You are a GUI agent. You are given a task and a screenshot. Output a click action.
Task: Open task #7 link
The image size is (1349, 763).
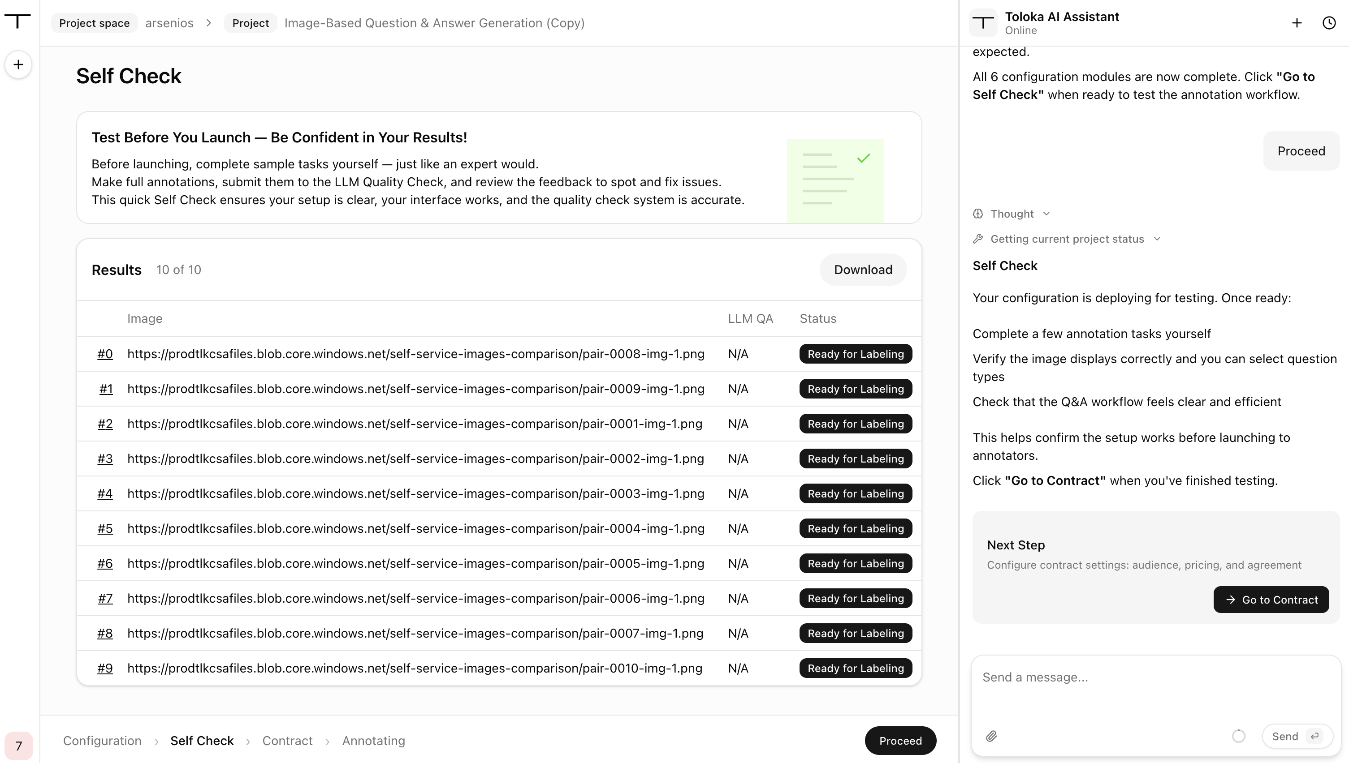105,599
